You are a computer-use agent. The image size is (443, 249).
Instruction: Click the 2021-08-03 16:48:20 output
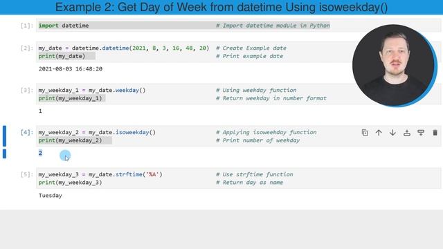tap(71, 69)
